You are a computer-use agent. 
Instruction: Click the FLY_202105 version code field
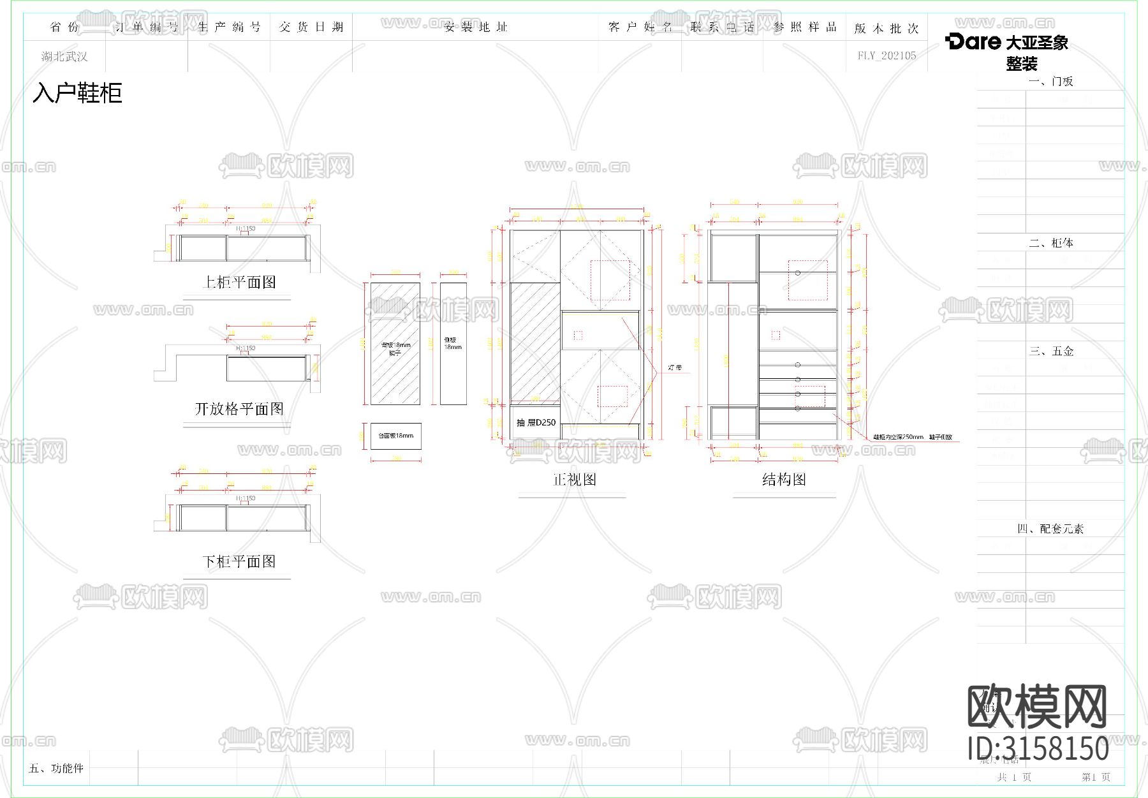click(886, 55)
